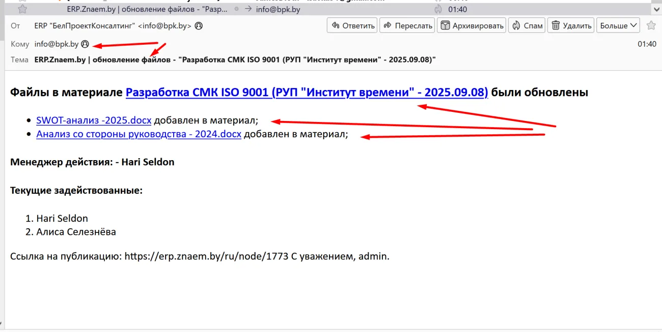Toggle the star in the message list row

[x=22, y=9]
